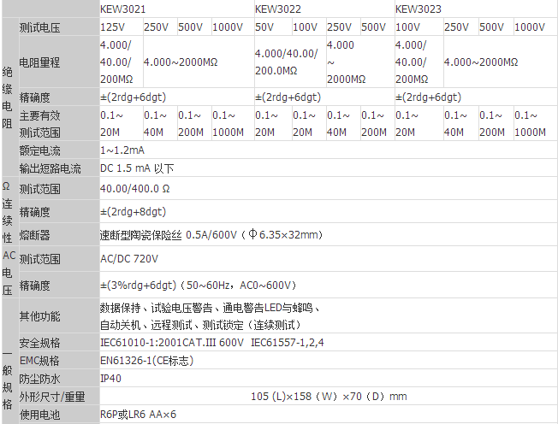558x424 pixels.
Task: Click the 额定电流 row label
Action: pos(41,150)
